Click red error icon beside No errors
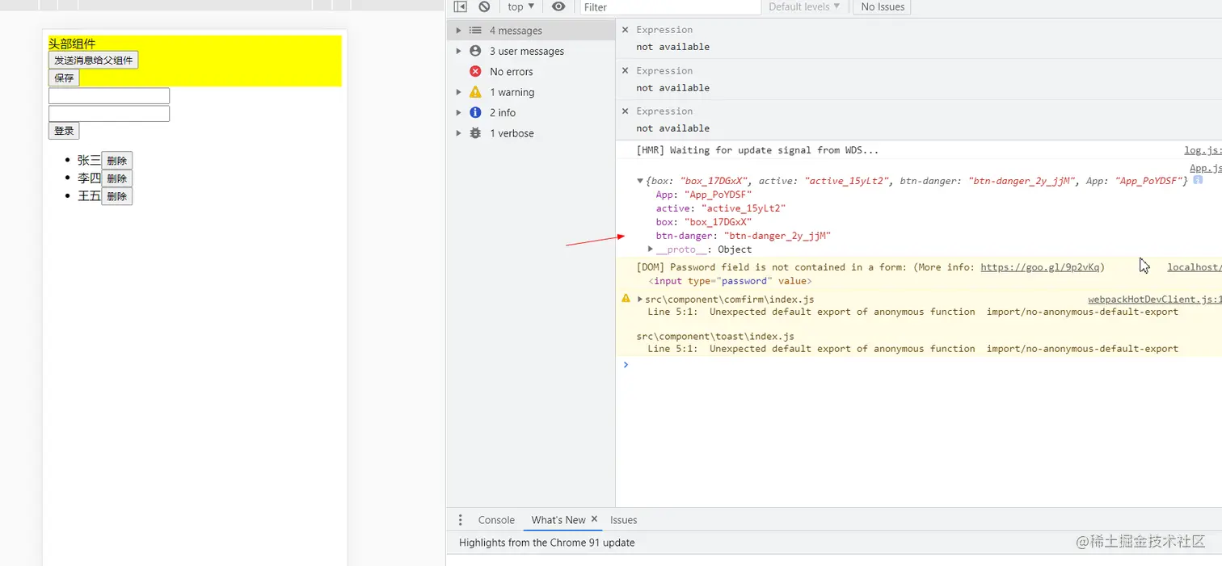The image size is (1222, 566). tap(475, 72)
